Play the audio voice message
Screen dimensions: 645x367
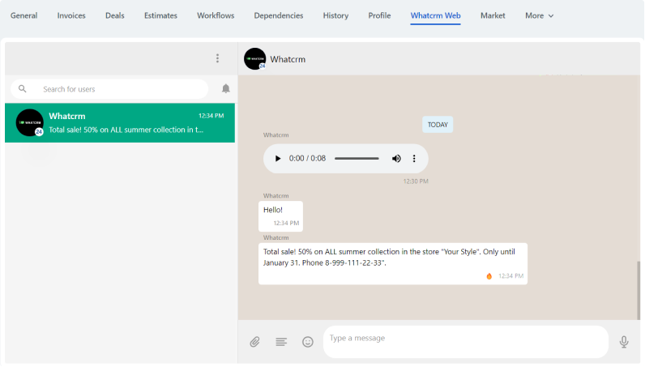click(x=278, y=159)
